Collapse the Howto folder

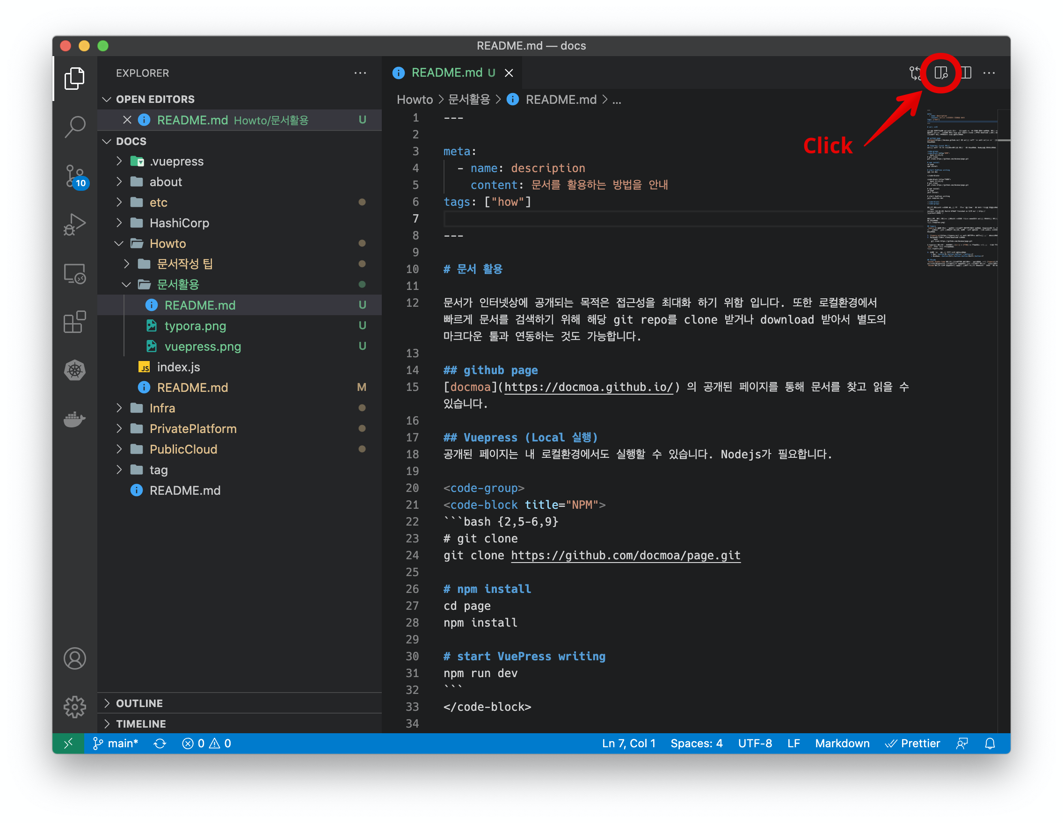(x=167, y=243)
